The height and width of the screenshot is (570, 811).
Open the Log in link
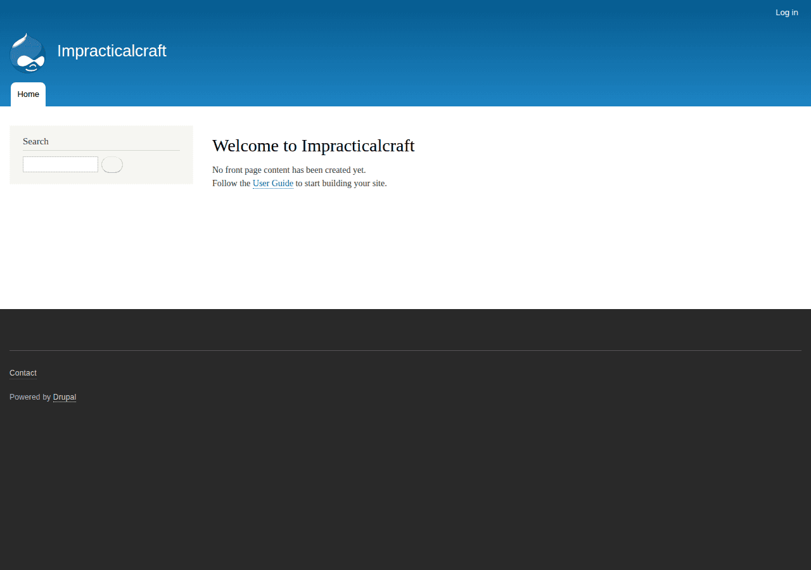click(786, 13)
